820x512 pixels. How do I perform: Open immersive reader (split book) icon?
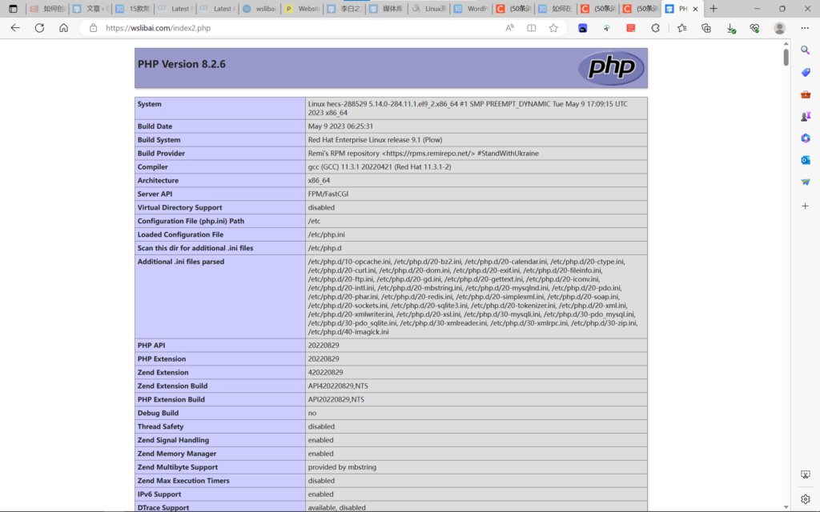(532, 28)
